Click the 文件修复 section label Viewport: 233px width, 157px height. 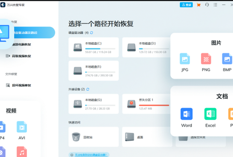tap(11, 74)
